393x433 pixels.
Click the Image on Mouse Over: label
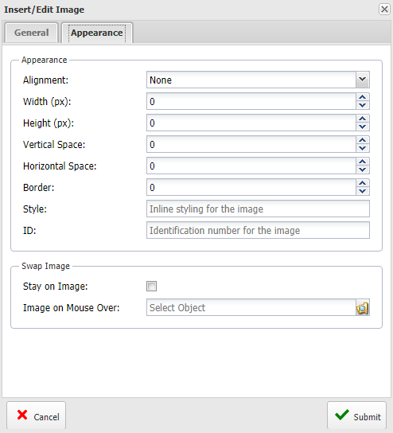point(72,307)
